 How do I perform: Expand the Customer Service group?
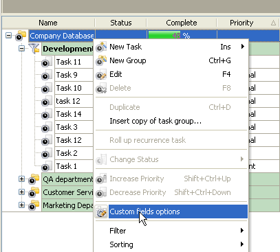22,192
